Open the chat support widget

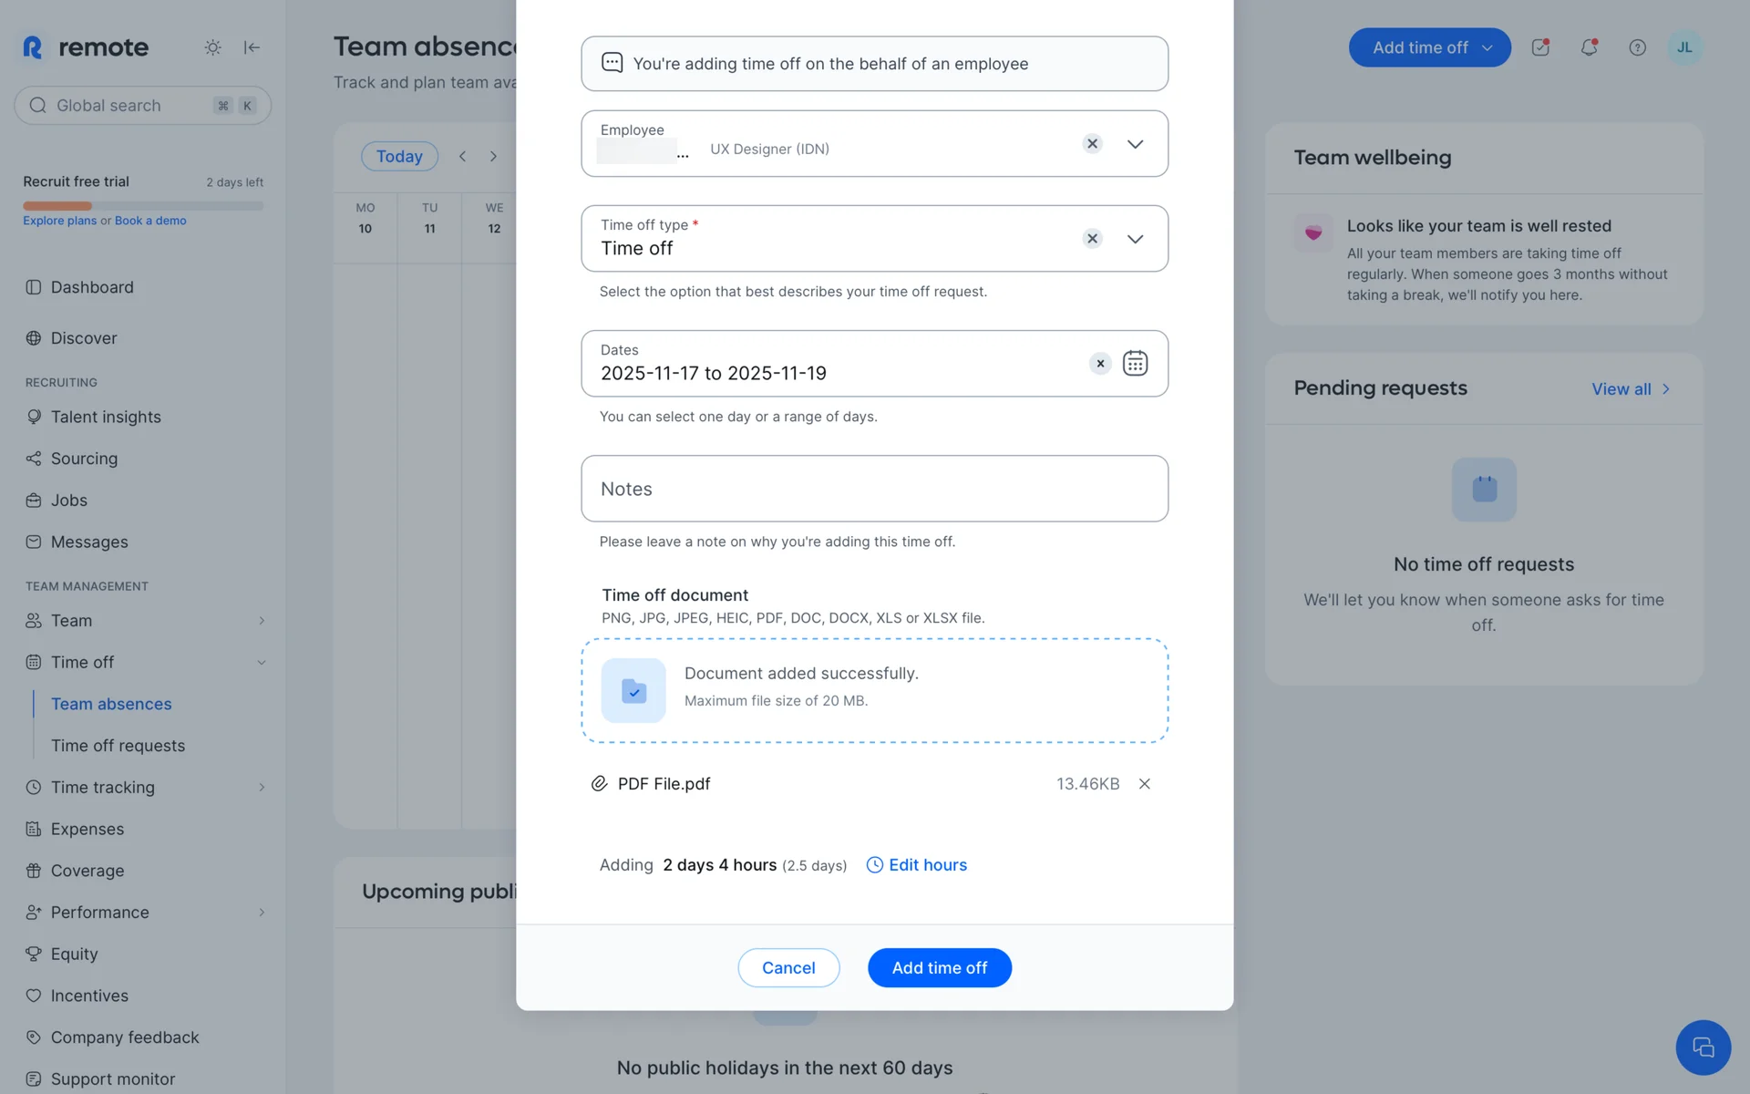pyautogui.click(x=1702, y=1048)
